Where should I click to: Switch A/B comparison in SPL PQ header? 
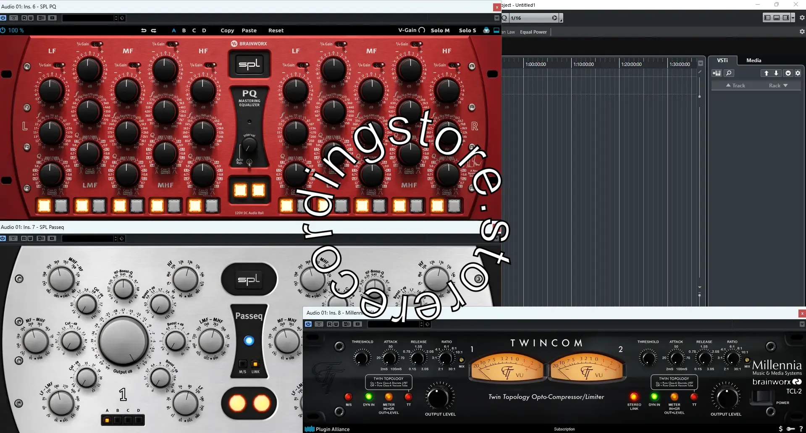click(41, 18)
